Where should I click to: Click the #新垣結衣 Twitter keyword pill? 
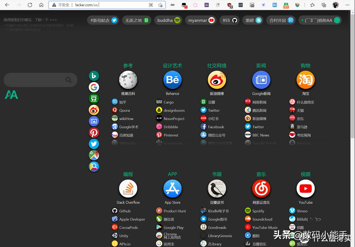[103, 20]
